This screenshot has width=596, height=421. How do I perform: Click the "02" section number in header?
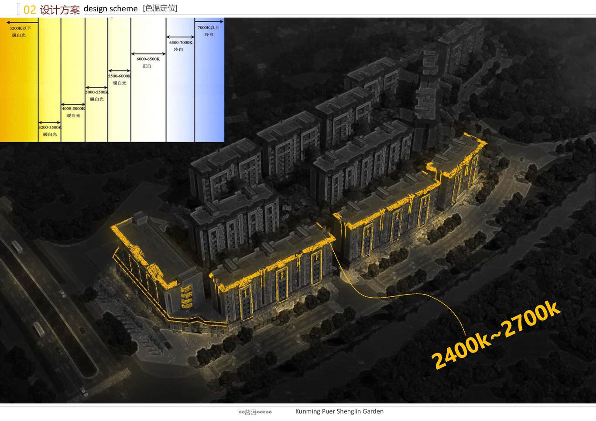coord(30,10)
